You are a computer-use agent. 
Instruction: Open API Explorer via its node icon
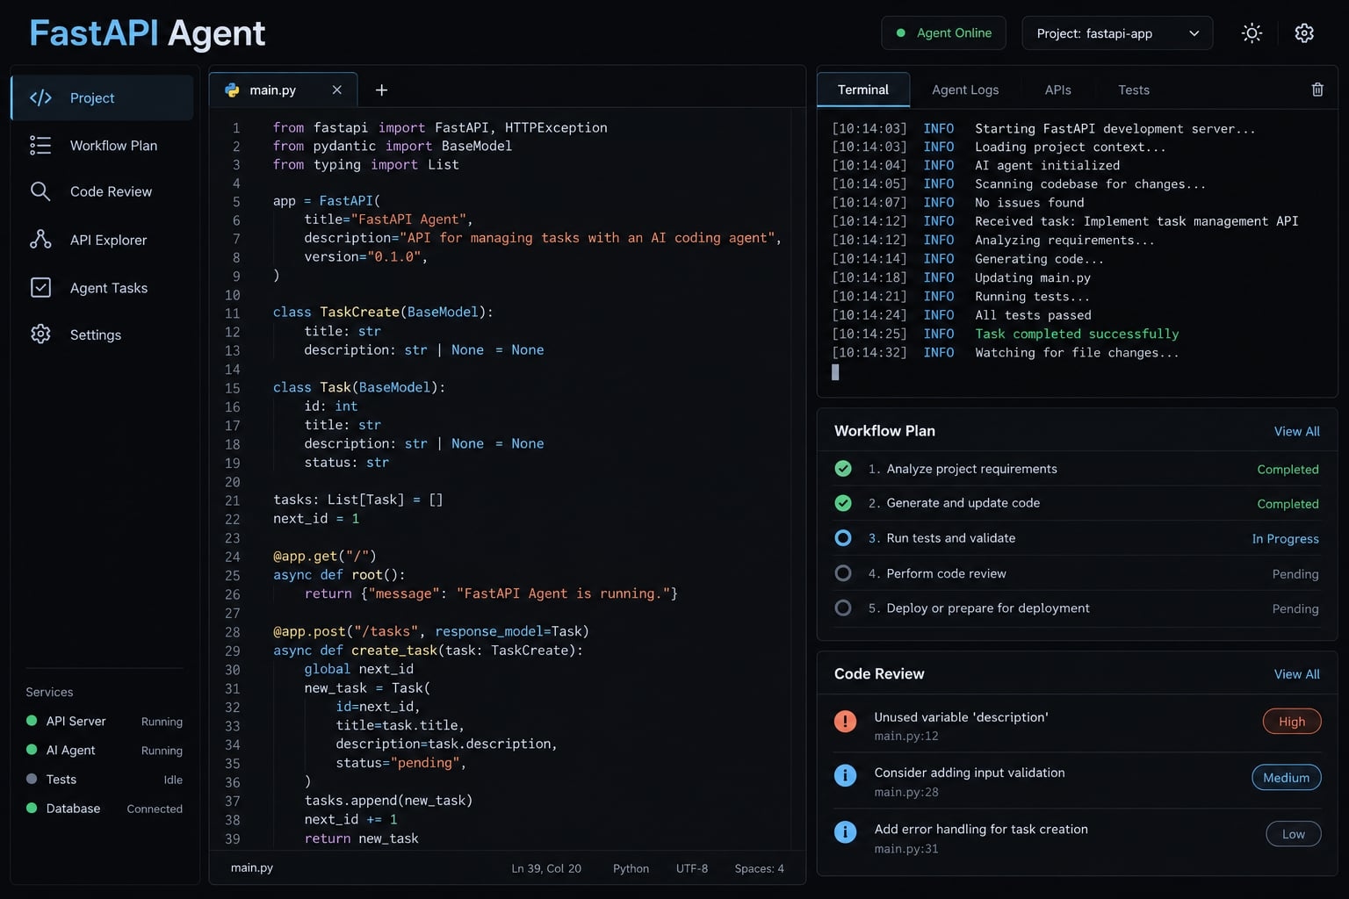(x=40, y=239)
